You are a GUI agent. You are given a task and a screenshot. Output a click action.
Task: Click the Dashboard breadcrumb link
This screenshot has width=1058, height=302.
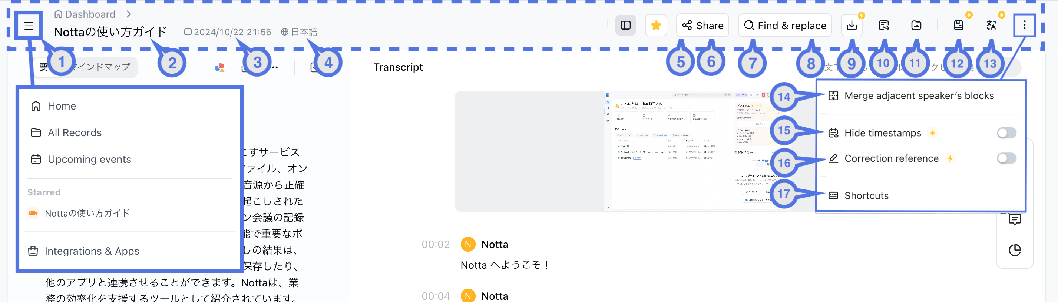pos(90,14)
